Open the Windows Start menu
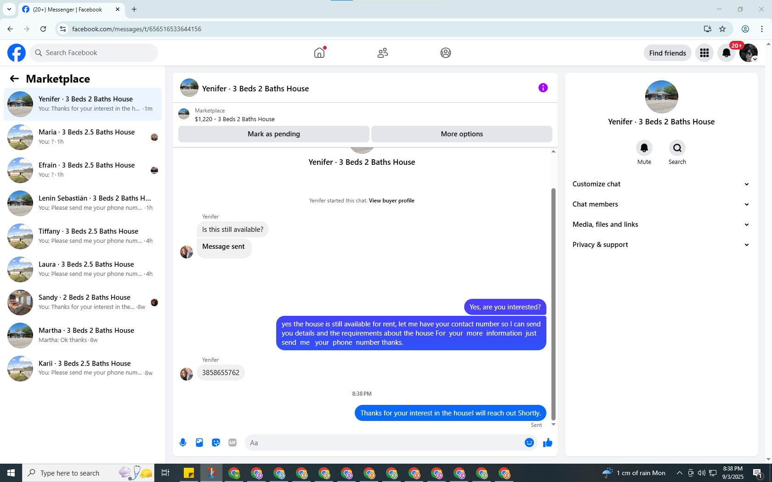 (x=11, y=473)
